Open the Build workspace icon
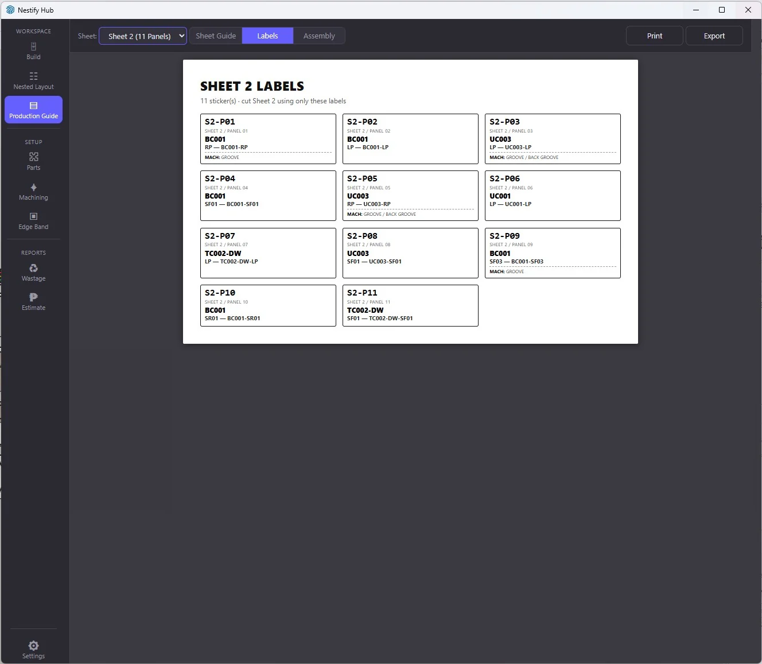 pos(33,46)
